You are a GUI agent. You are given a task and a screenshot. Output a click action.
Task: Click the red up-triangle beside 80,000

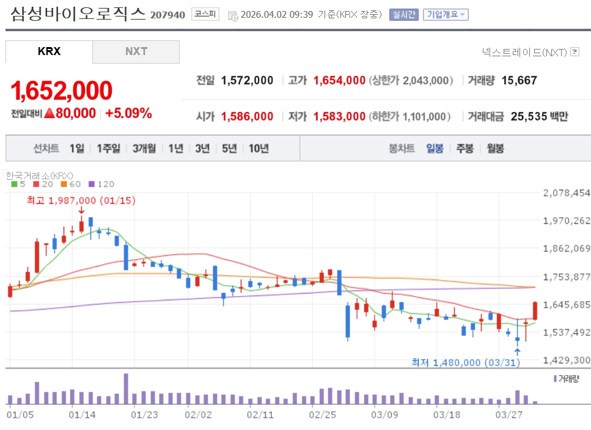pos(50,113)
